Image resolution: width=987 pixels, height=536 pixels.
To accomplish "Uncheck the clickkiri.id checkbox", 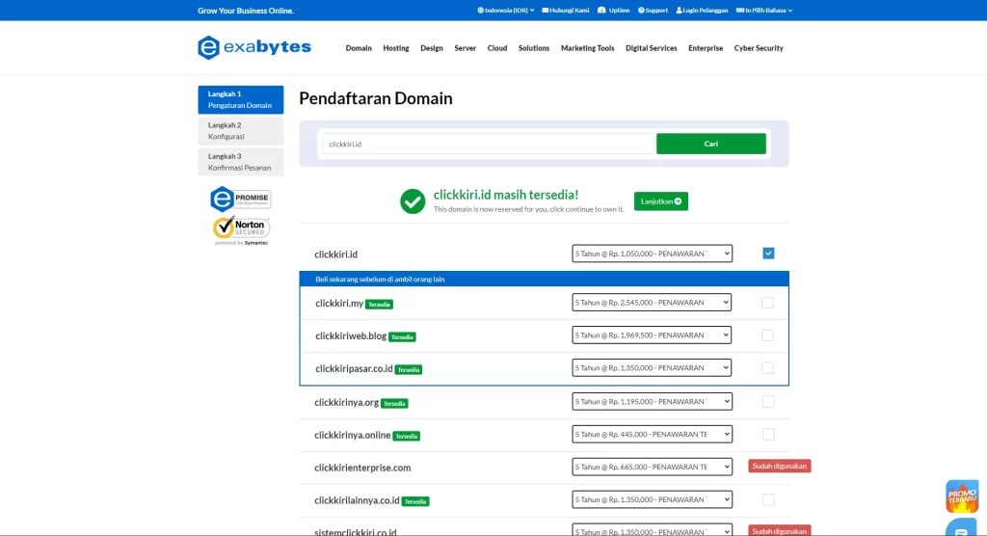I will point(768,254).
